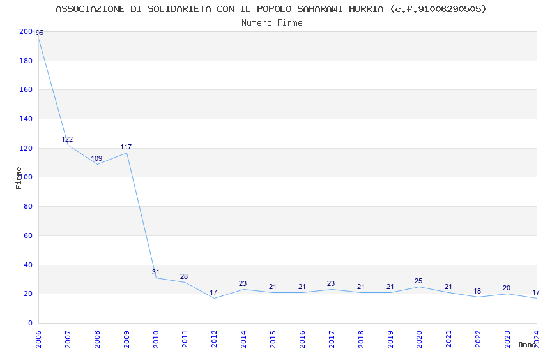Click x-axis year 2011
The width and height of the screenshot is (543, 351).
tap(185, 340)
